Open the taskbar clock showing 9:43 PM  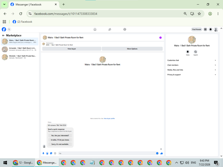(204, 163)
